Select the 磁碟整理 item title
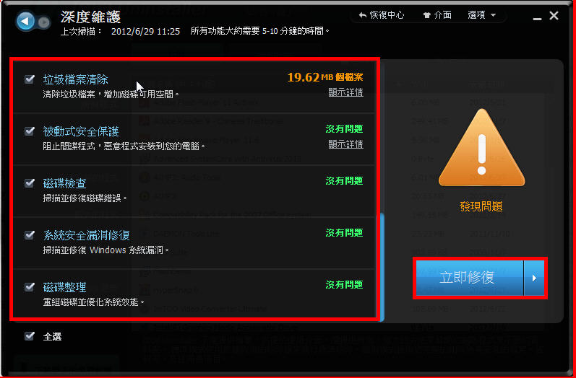576x378 pixels. coord(64,287)
